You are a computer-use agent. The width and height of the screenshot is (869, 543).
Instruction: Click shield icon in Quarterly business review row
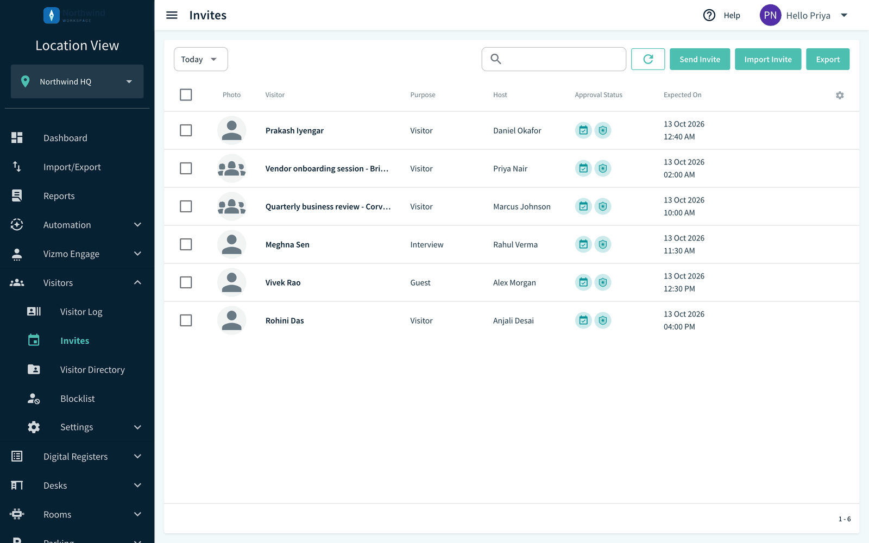click(x=603, y=206)
